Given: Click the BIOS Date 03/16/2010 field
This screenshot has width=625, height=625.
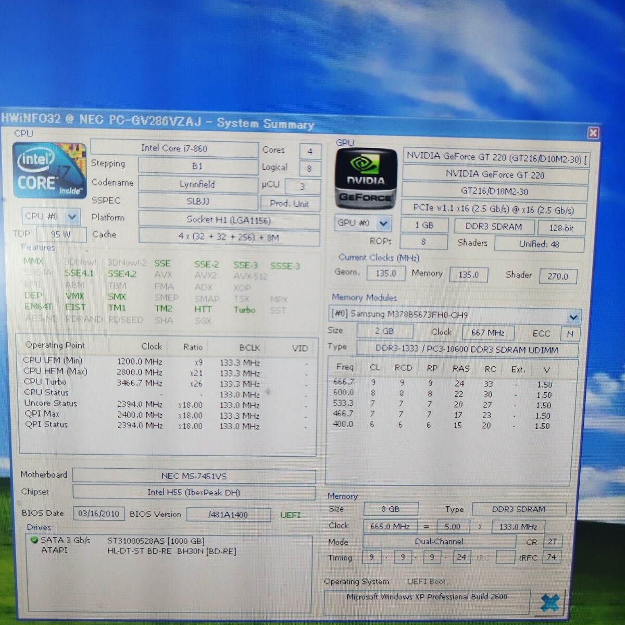Looking at the screenshot, I should [x=98, y=514].
